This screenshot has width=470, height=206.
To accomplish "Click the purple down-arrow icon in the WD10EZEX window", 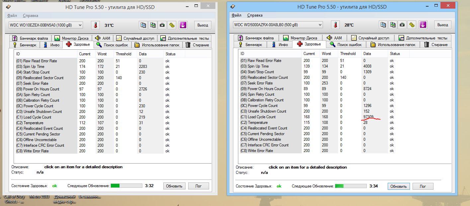I will (x=183, y=25).
